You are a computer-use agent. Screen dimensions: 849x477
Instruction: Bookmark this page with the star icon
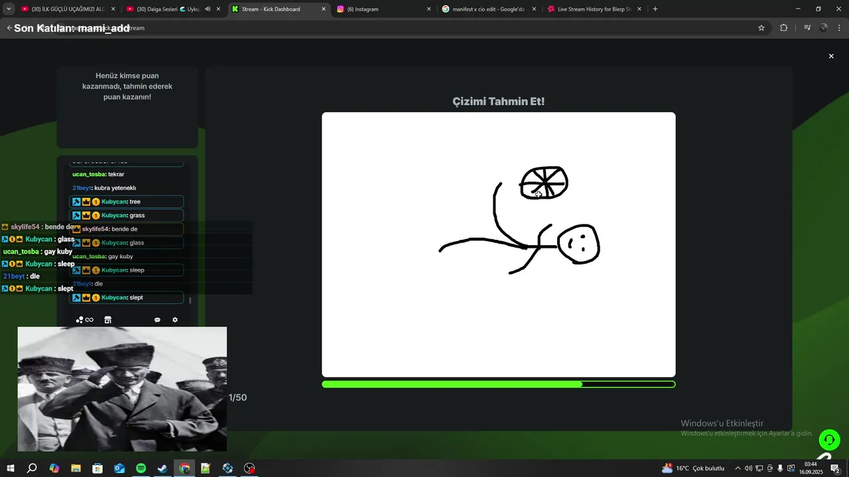click(x=761, y=28)
